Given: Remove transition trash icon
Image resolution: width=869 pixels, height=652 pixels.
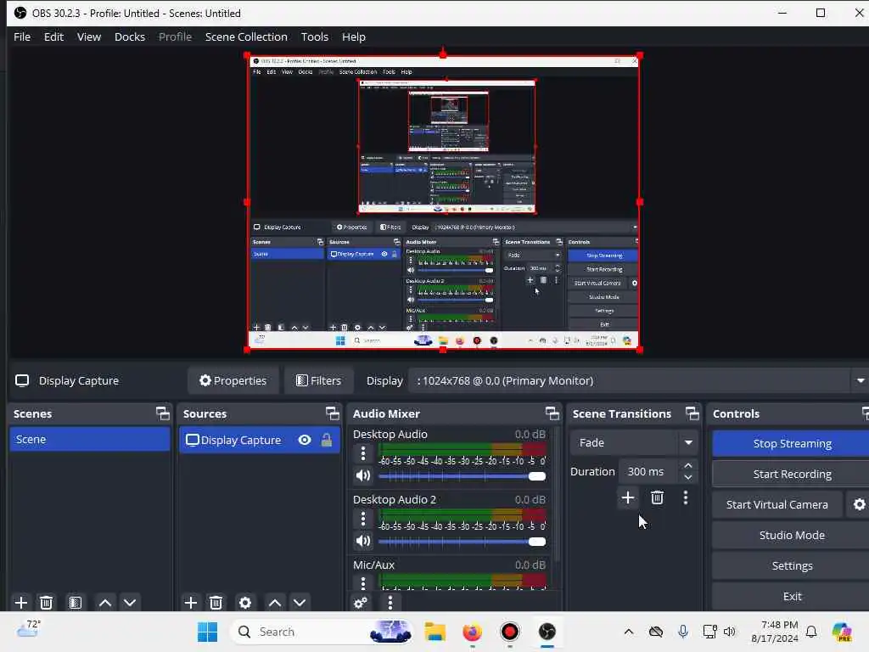Looking at the screenshot, I should point(658,497).
